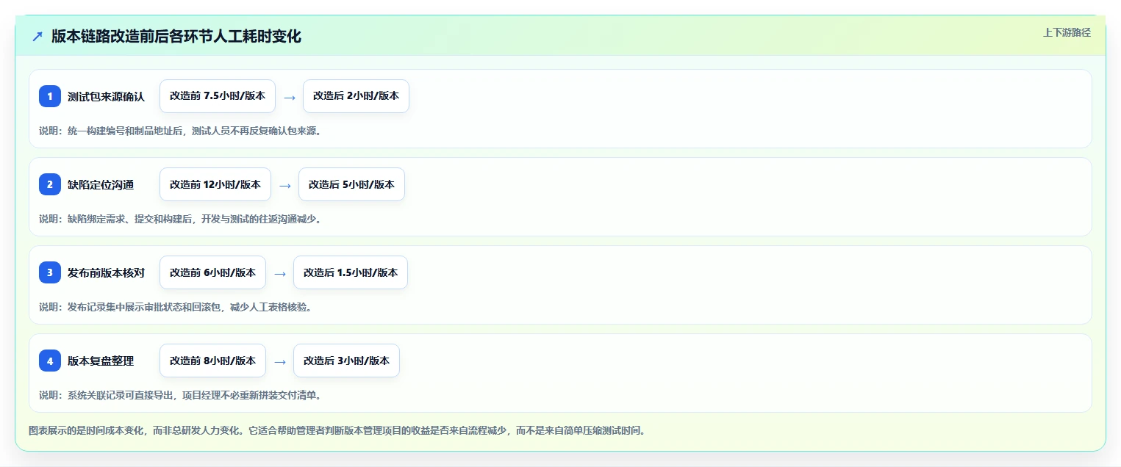Click the note starting 说明：统一构建编号和制品地址后

[180, 131]
